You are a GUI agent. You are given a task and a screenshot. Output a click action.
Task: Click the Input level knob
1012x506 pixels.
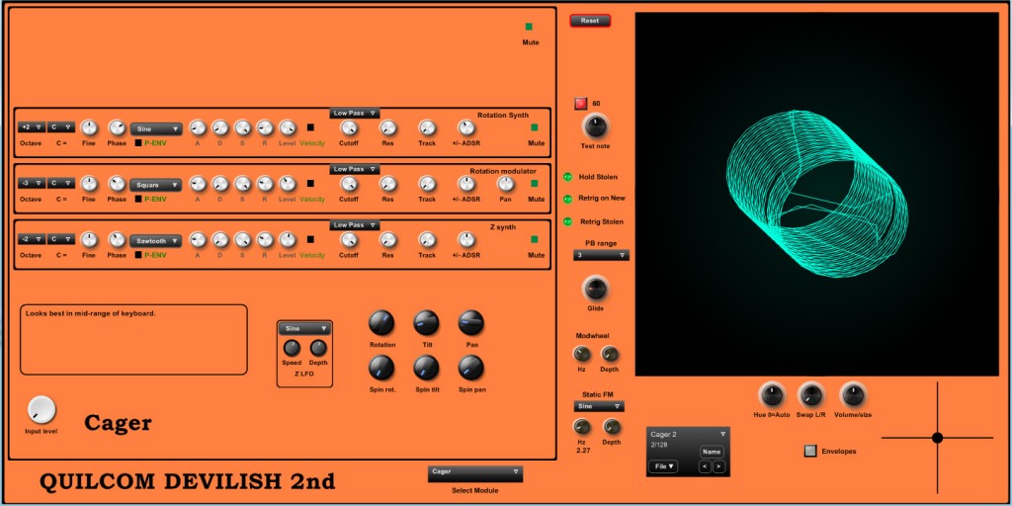click(42, 410)
